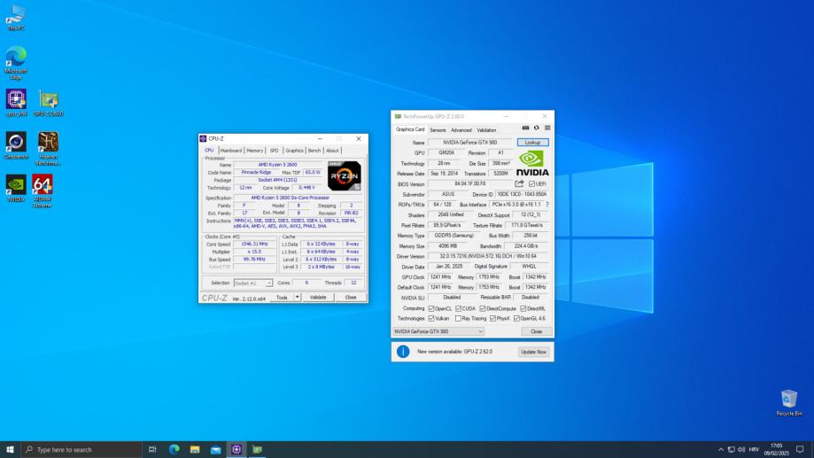Open the GPU-Z hamburger menu icon
The width and height of the screenshot is (814, 458).
(547, 128)
